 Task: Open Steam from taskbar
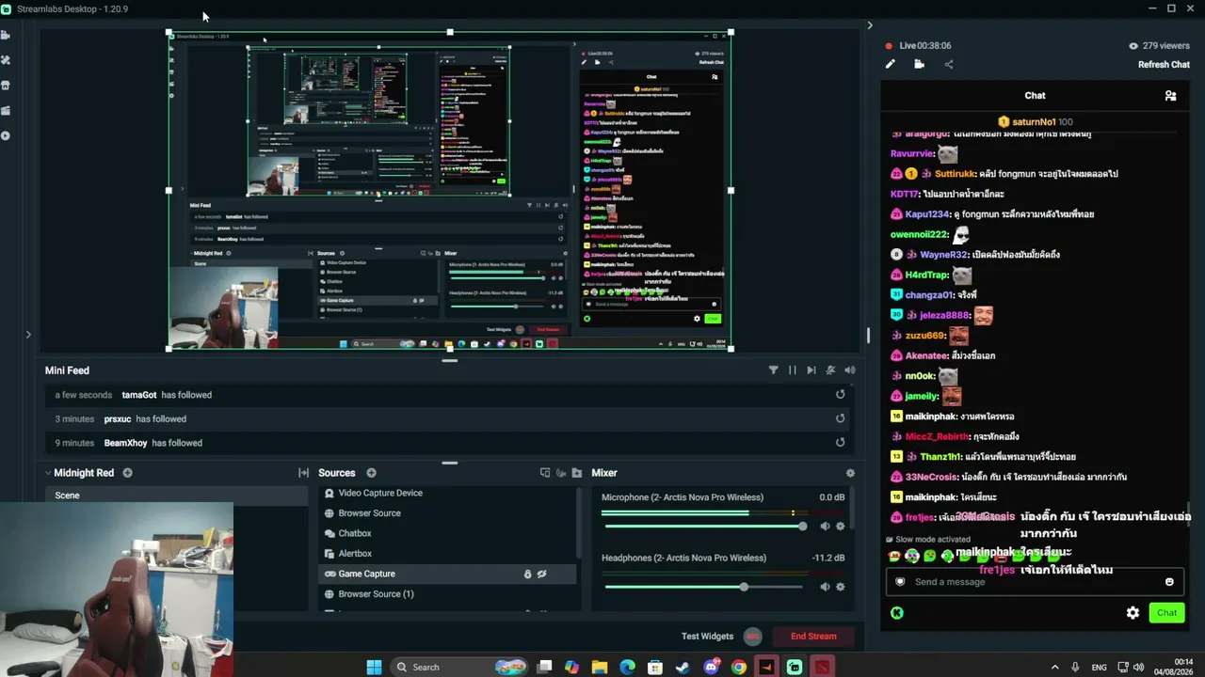683,667
